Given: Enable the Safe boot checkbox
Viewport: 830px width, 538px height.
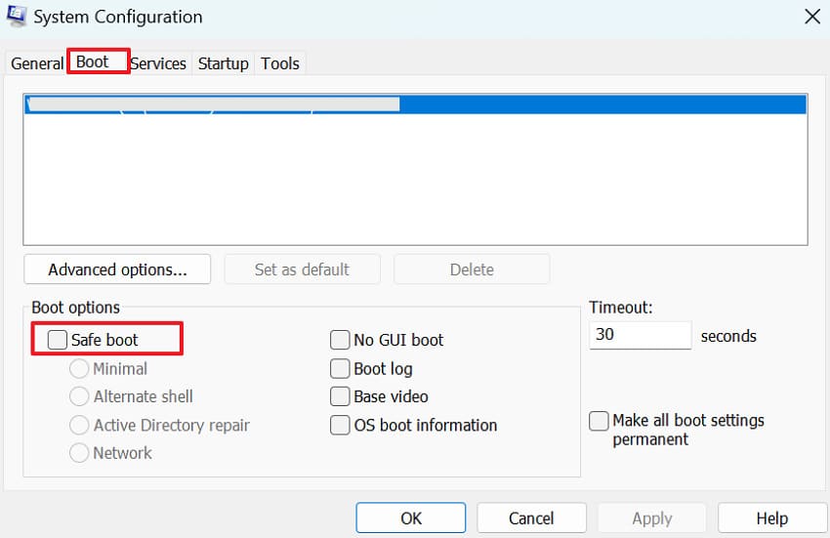Looking at the screenshot, I should point(59,340).
